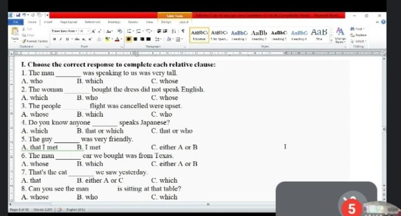Apply the No Spacing style
401x216 pixels.
tap(219, 35)
